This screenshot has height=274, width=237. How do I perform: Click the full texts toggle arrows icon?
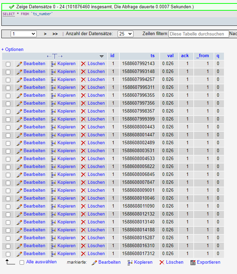(55, 56)
